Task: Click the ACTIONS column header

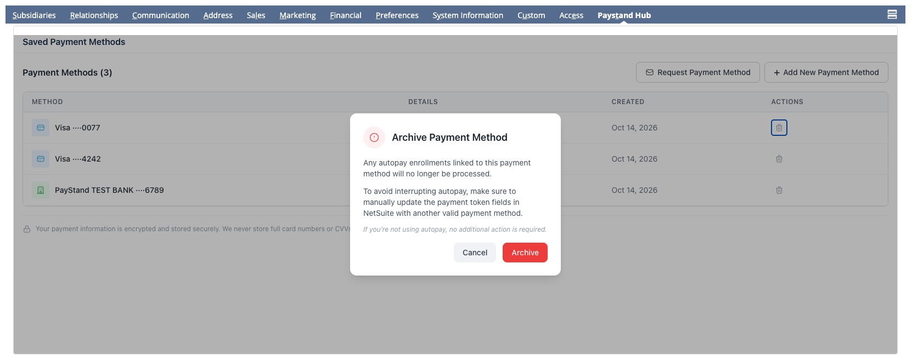Action: point(787,102)
